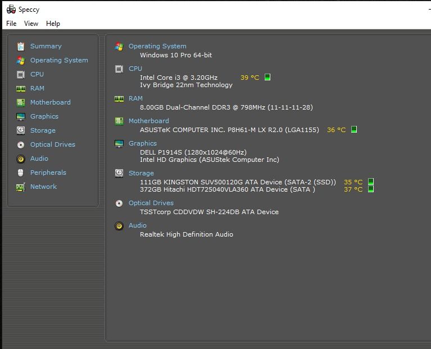Screen dimensions: 431x349
Task: Click the DELL P1914S monitor line
Action: click(x=193, y=152)
